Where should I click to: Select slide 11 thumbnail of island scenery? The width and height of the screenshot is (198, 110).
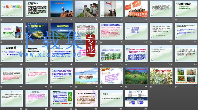[61, 31]
